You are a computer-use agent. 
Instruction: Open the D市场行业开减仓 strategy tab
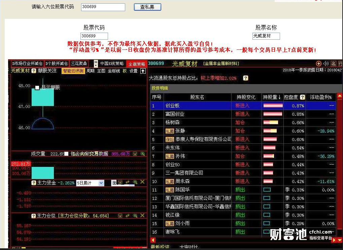[x=28, y=64]
